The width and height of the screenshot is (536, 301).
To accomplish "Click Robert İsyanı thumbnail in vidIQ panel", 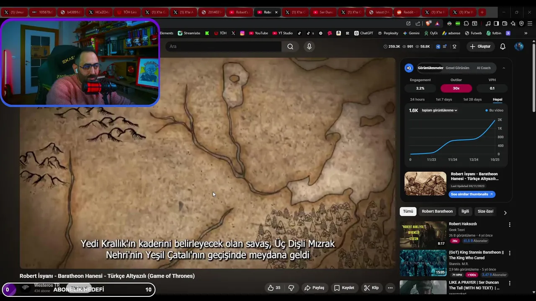I will coord(425,184).
